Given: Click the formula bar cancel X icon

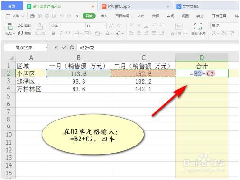Looking at the screenshot, I should pos(56,48).
